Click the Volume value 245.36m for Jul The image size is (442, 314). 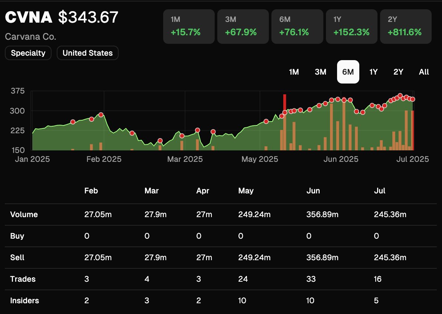[390, 215]
